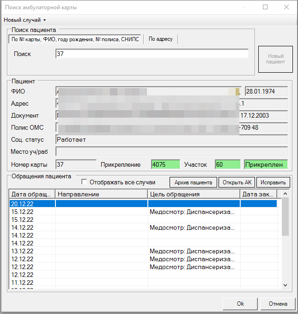Switch to the По адресу tab

click(x=160, y=39)
